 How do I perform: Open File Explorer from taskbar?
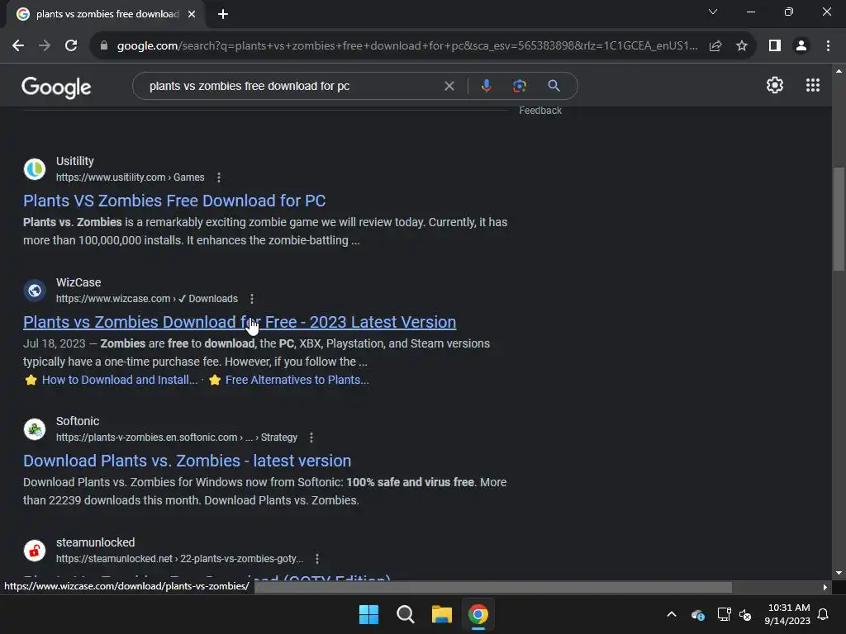[x=442, y=614]
